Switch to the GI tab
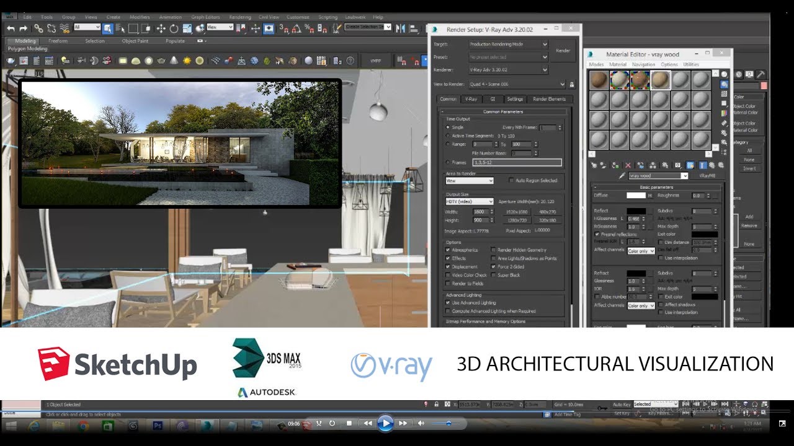The height and width of the screenshot is (446, 794). click(x=492, y=99)
